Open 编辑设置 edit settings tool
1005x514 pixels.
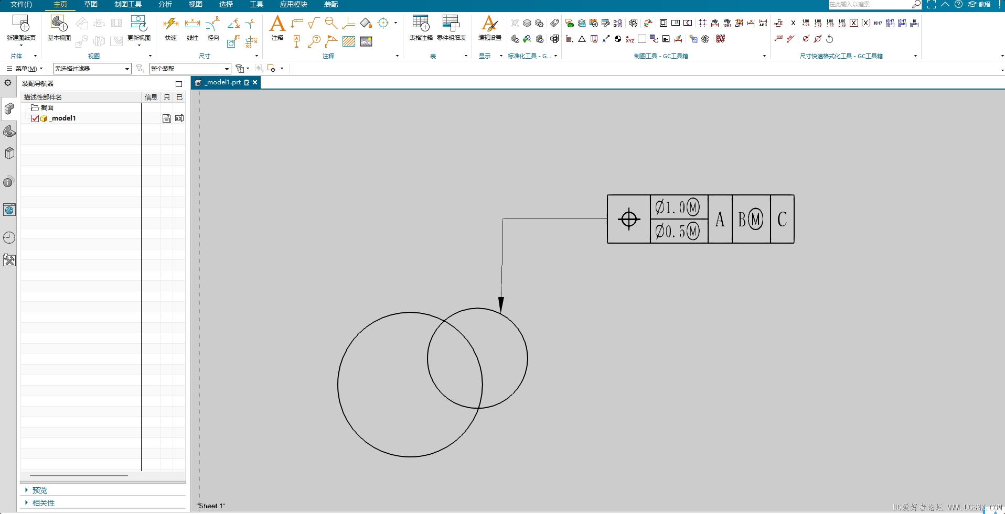(489, 24)
